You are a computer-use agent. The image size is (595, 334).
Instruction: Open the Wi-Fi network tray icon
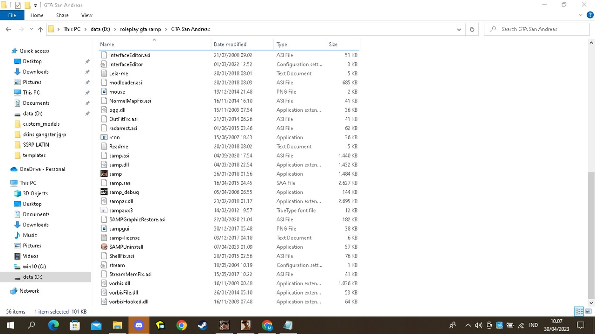521,325
